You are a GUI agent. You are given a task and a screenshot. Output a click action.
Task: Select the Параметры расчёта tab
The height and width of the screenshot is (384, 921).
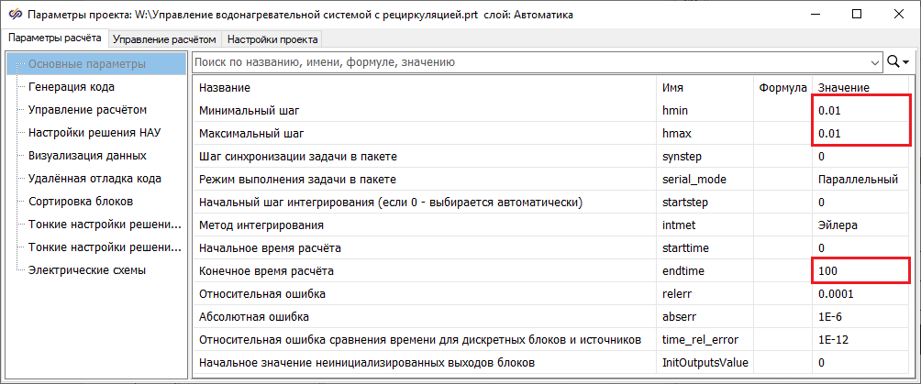coord(53,38)
